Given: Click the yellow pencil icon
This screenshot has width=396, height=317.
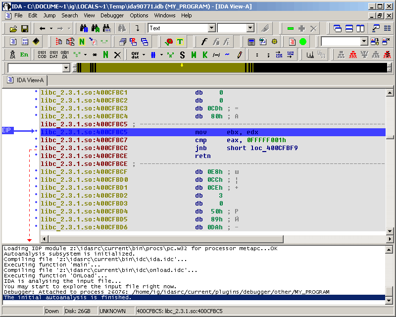Looking at the screenshot, I should click(239, 54).
